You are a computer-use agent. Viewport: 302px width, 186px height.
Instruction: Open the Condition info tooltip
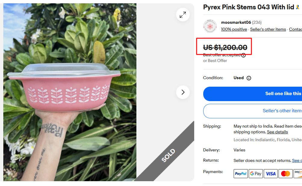pos(249,78)
